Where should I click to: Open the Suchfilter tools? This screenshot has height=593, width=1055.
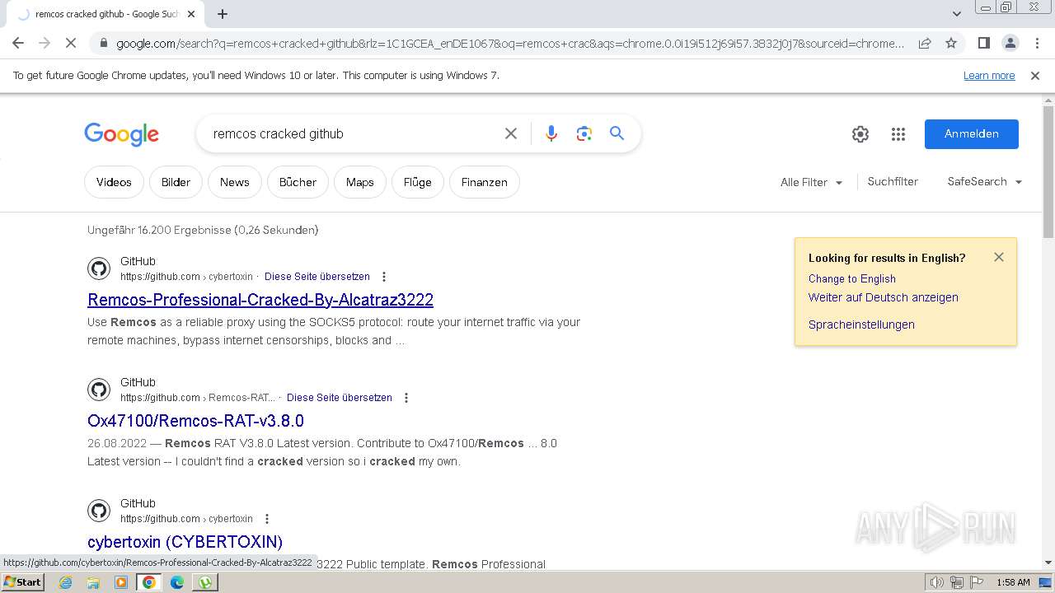pos(893,181)
